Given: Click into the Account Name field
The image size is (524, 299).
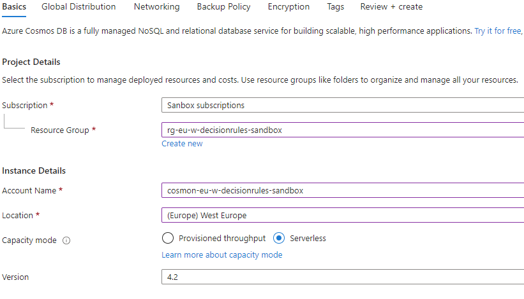Looking at the screenshot, I should point(343,190).
